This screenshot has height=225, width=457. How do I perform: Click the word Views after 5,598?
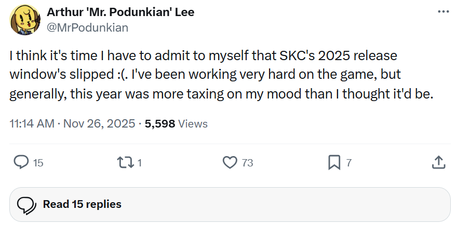click(193, 124)
